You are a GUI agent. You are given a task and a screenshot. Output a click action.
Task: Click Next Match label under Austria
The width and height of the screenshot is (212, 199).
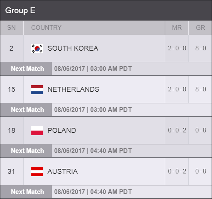click(x=27, y=192)
